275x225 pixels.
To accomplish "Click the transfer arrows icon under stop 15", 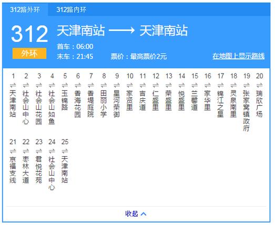I will coord(195,85).
